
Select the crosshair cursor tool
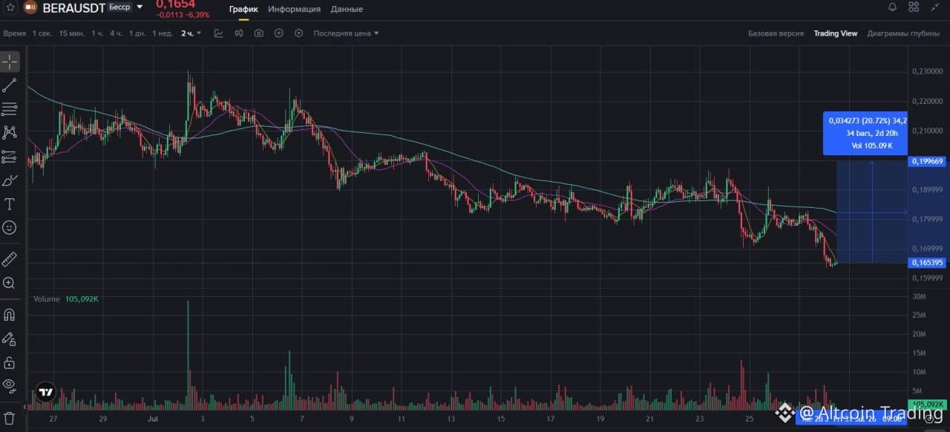(x=10, y=62)
